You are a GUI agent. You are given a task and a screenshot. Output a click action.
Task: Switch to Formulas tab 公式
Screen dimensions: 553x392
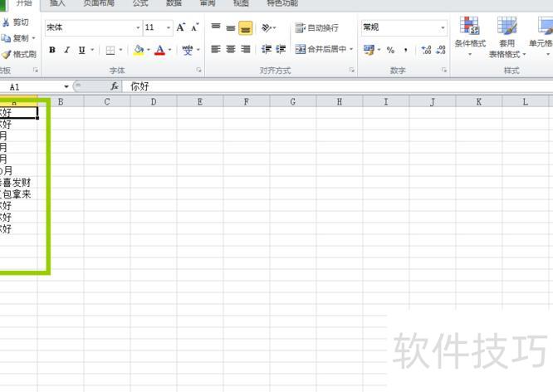(140, 3)
